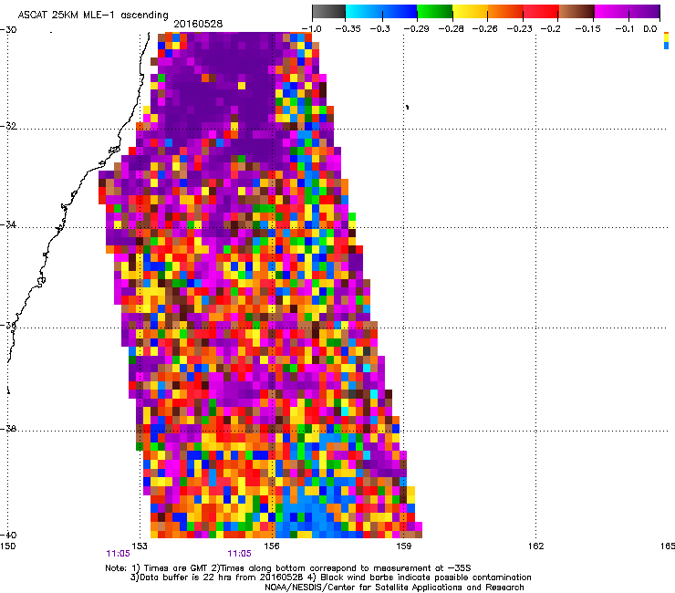Click the -40 latitude axis label

click(8, 535)
